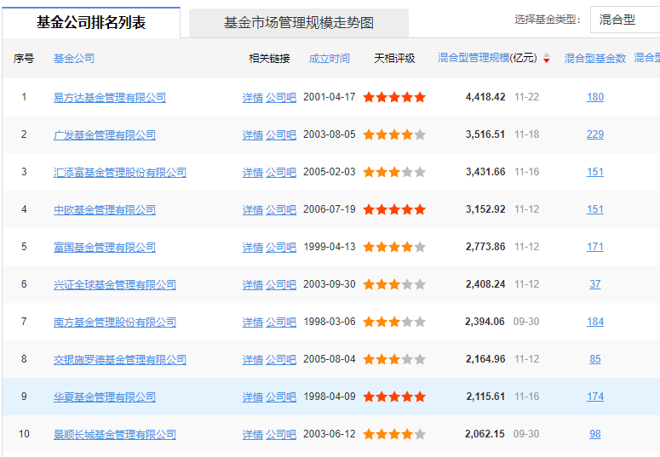The image size is (660, 457).
Task: Open 易方达基金管理有限公司 link
Action: (110, 97)
